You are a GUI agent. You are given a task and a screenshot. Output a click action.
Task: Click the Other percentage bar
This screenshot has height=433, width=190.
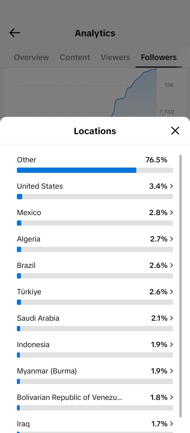pyautogui.click(x=95, y=170)
